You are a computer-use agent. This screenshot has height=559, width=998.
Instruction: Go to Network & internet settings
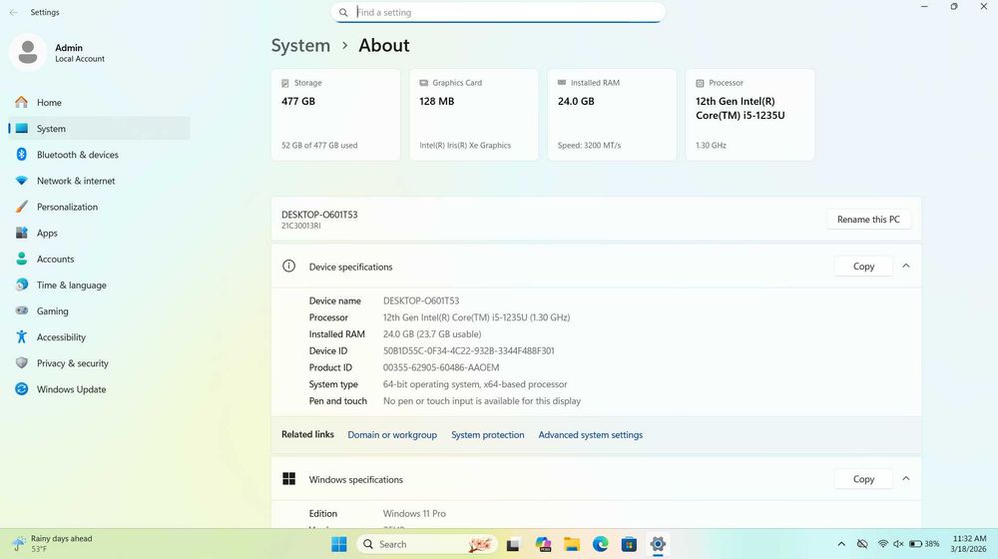point(99,181)
